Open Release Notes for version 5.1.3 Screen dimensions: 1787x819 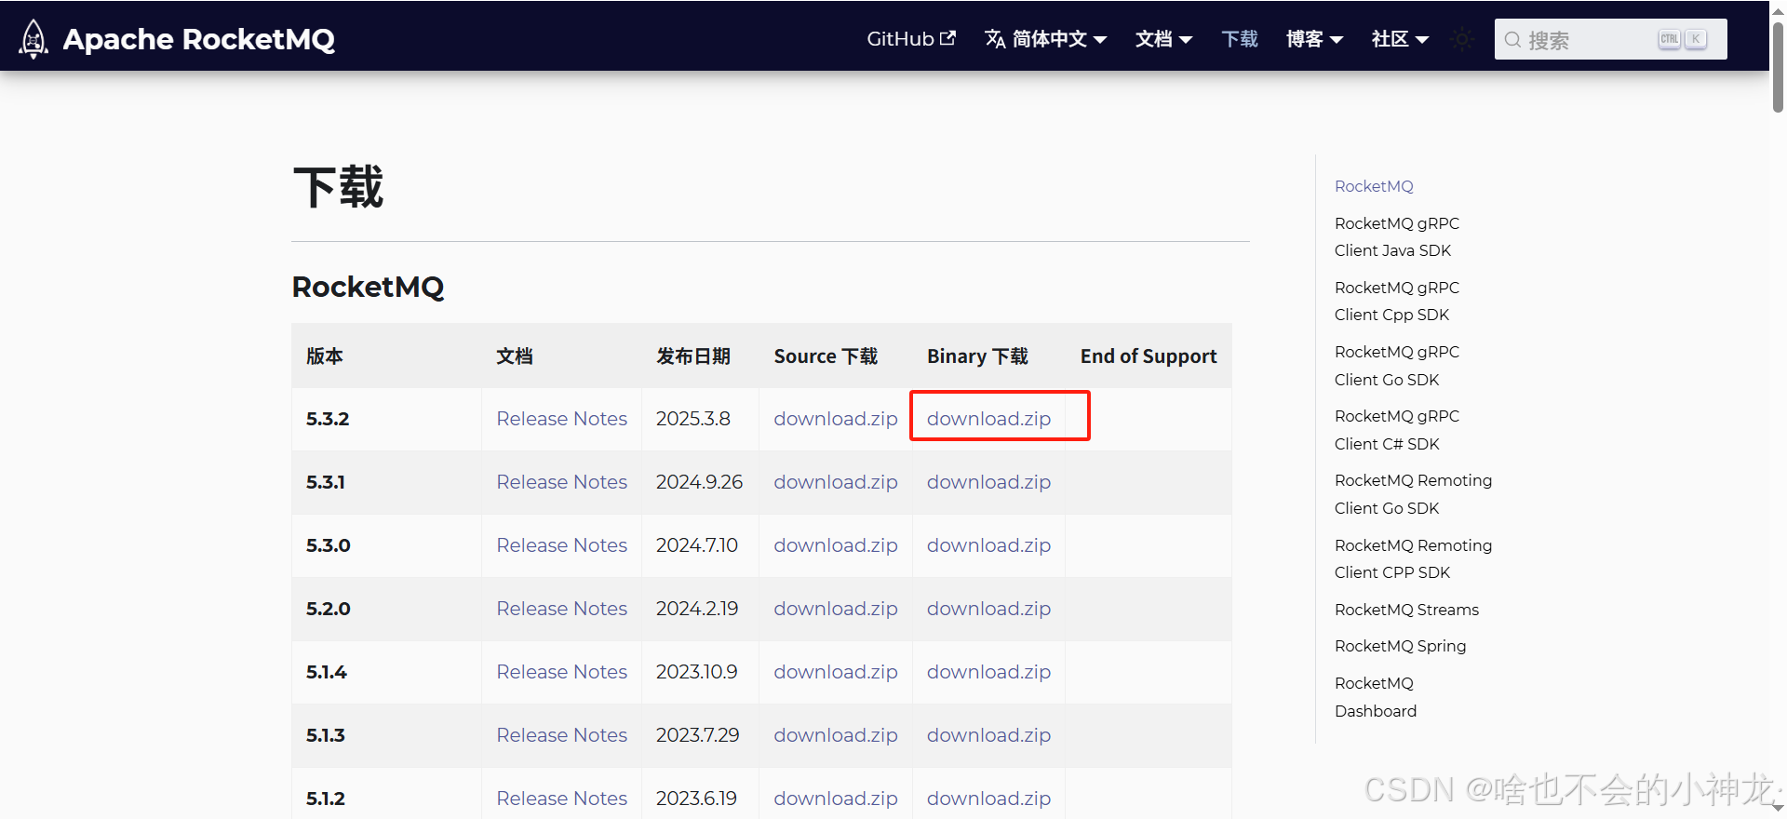pos(561,735)
